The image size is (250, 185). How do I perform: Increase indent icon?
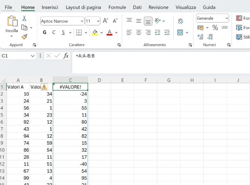tap(167, 32)
